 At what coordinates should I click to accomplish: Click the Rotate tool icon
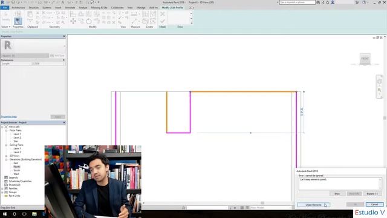click(x=89, y=21)
